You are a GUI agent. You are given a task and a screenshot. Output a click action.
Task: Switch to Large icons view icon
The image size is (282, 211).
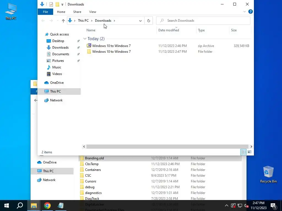click(x=250, y=152)
